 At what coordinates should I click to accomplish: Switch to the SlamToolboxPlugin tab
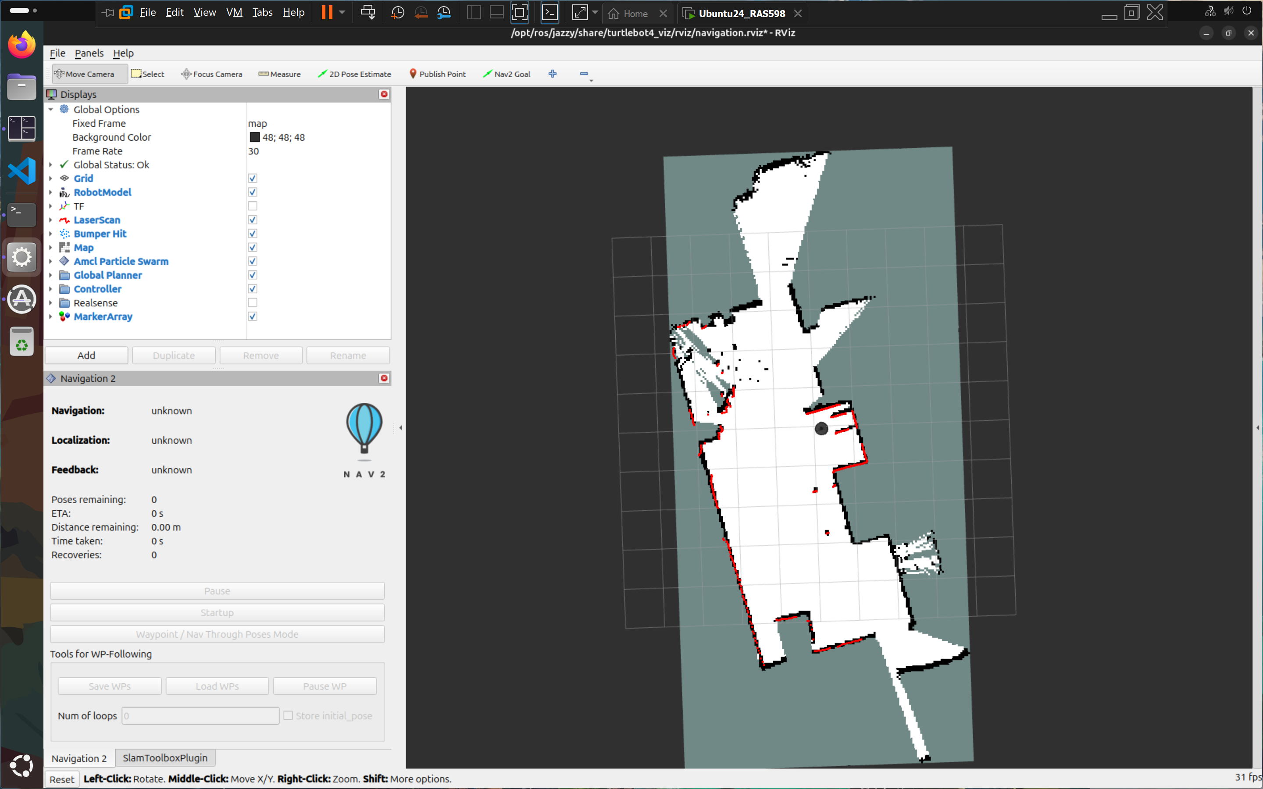(165, 758)
